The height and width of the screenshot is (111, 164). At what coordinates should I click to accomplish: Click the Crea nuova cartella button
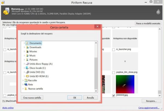coord(32,98)
